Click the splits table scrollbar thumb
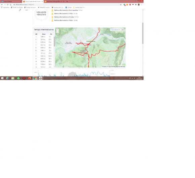The height and width of the screenshot is (178, 195). click(x=54, y=41)
